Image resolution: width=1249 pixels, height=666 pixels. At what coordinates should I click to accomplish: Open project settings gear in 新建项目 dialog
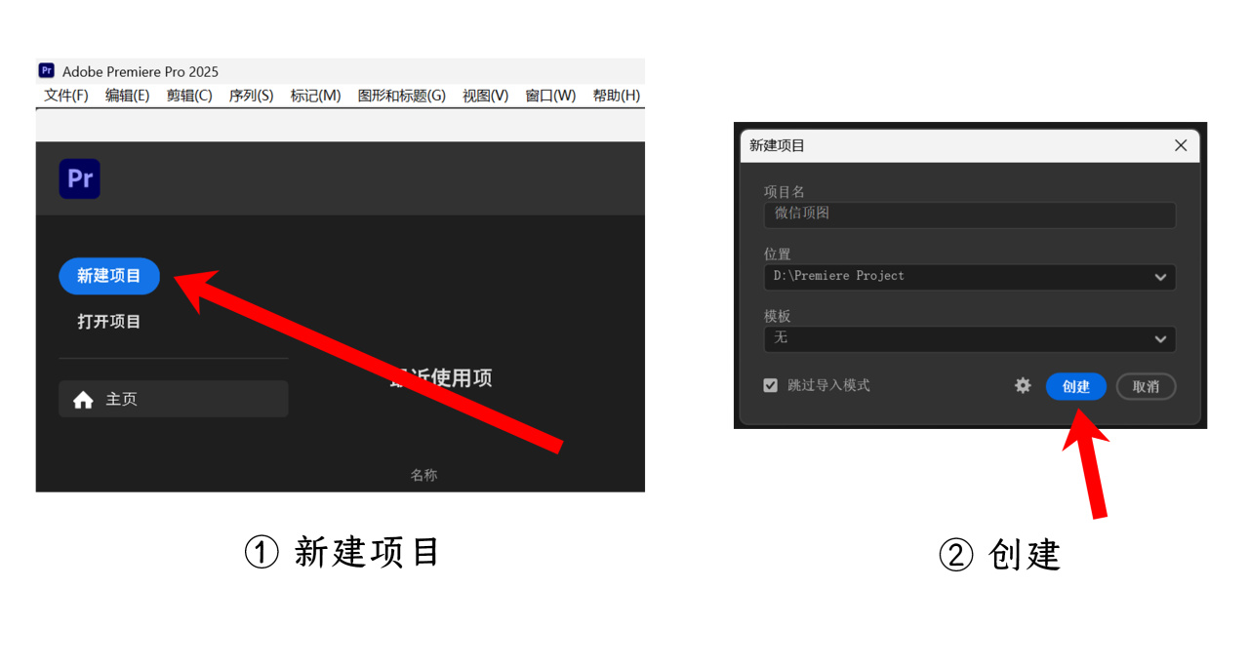pyautogui.click(x=1023, y=386)
